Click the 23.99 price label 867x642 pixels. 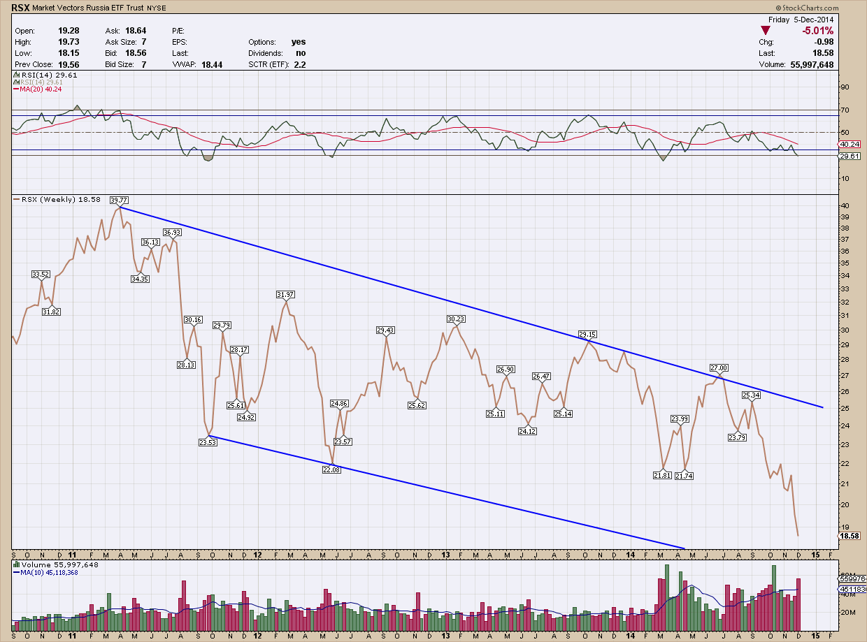click(680, 418)
